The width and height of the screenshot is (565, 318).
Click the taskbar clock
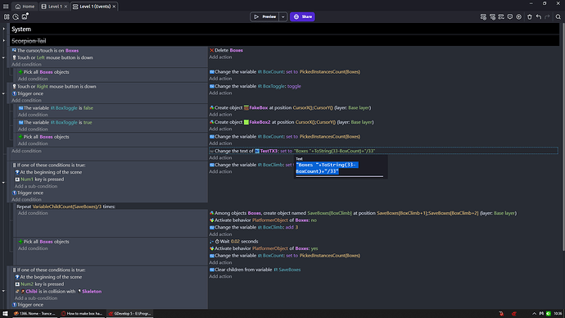click(558, 314)
